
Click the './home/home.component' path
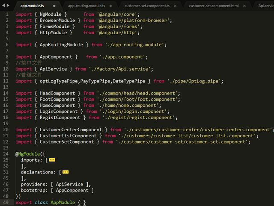click(128, 106)
